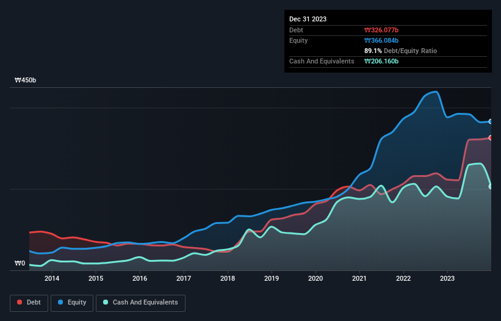The width and height of the screenshot is (501, 321).
Task: Click the red Debt endpoint marker
Action: coord(491,138)
